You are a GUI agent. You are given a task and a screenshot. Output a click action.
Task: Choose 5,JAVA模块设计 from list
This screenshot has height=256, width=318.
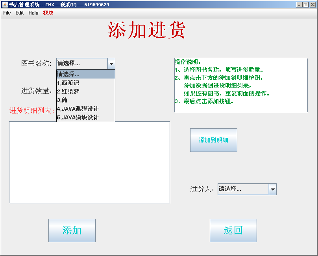tap(86, 117)
